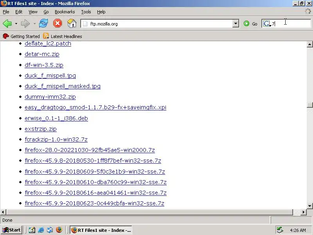Expand the address bar URL history dropdown
This screenshot has height=235, width=313.
point(236,23)
